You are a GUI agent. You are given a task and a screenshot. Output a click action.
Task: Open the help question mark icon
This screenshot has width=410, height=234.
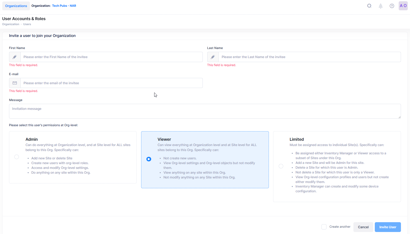[392, 6]
